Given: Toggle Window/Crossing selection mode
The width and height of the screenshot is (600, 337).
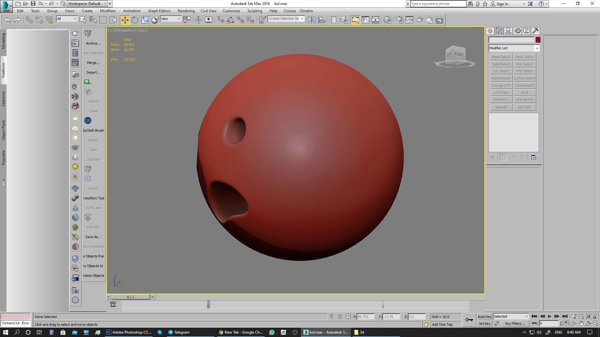Looking at the screenshot, I should pyautogui.click(x=113, y=20).
